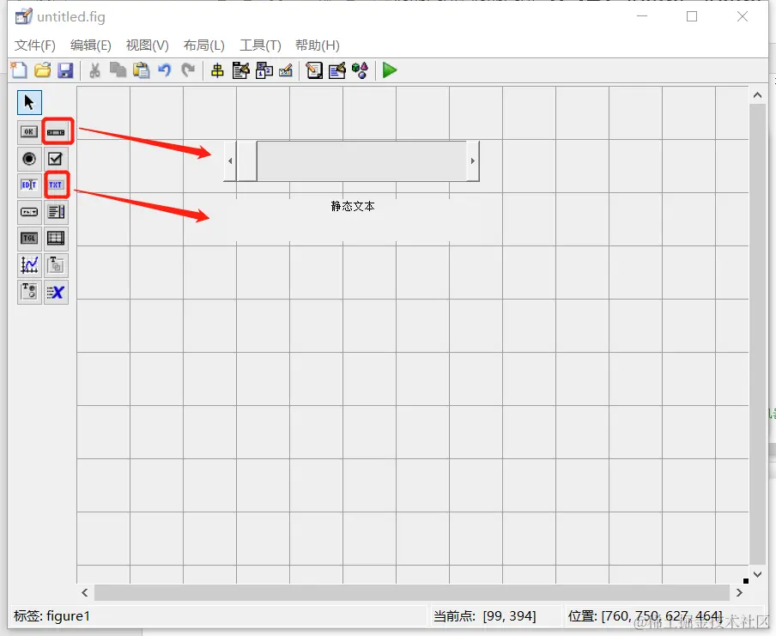Select the Check Box component
776x636 pixels.
56,159
